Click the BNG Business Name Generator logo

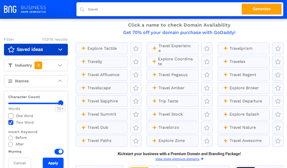tap(25, 9)
